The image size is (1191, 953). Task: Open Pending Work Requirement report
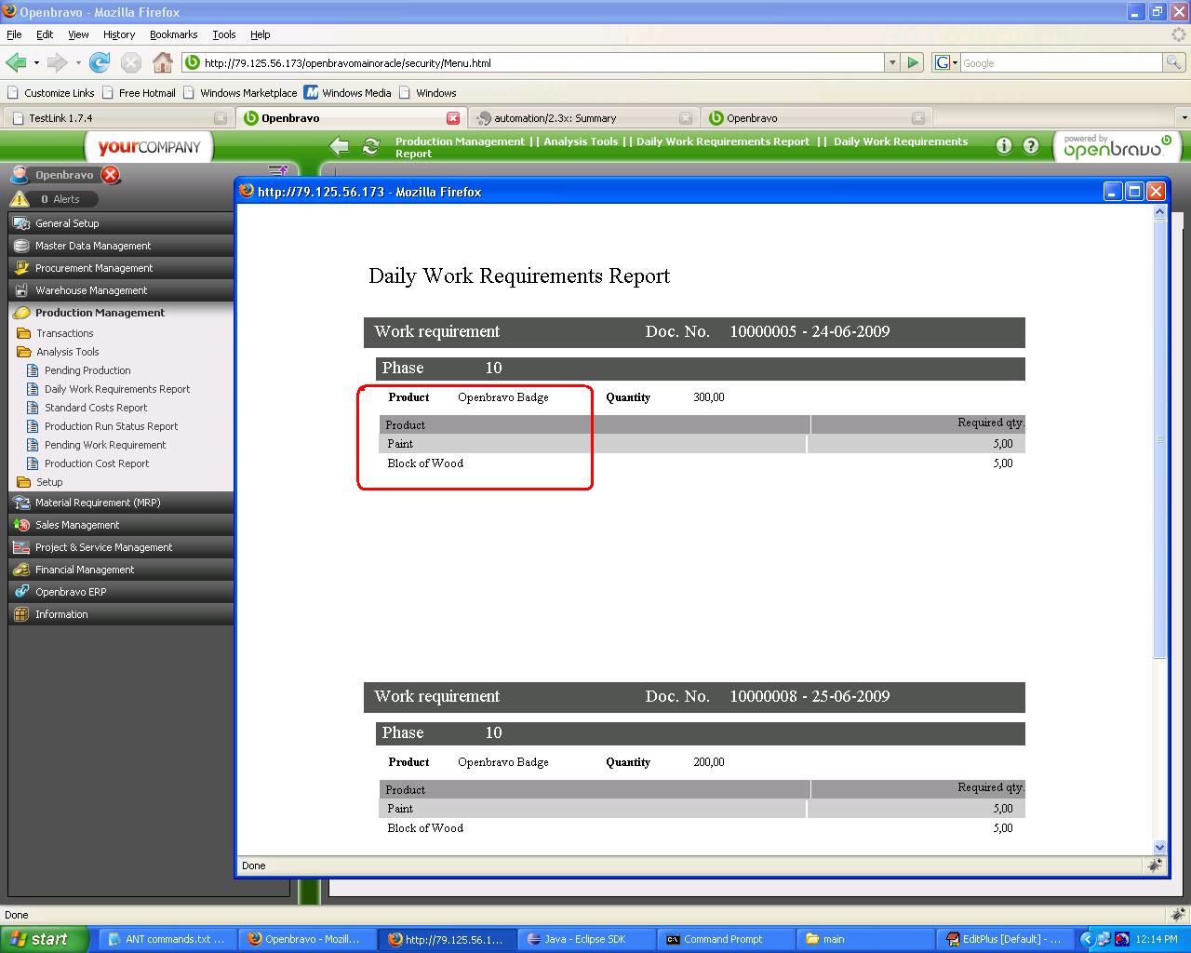coord(105,445)
